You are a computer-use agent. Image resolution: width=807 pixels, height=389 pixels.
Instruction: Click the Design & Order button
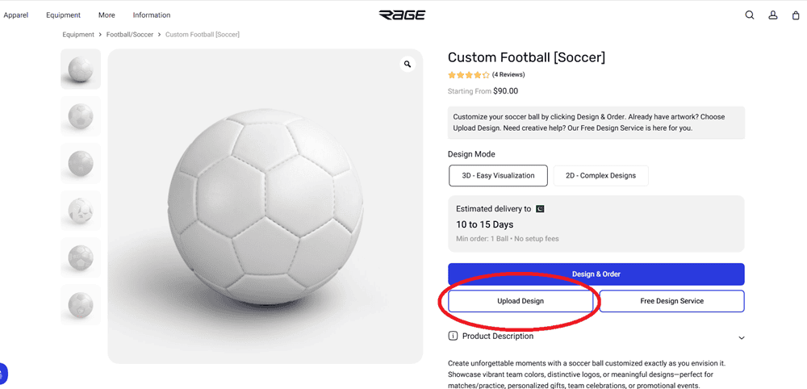click(596, 274)
